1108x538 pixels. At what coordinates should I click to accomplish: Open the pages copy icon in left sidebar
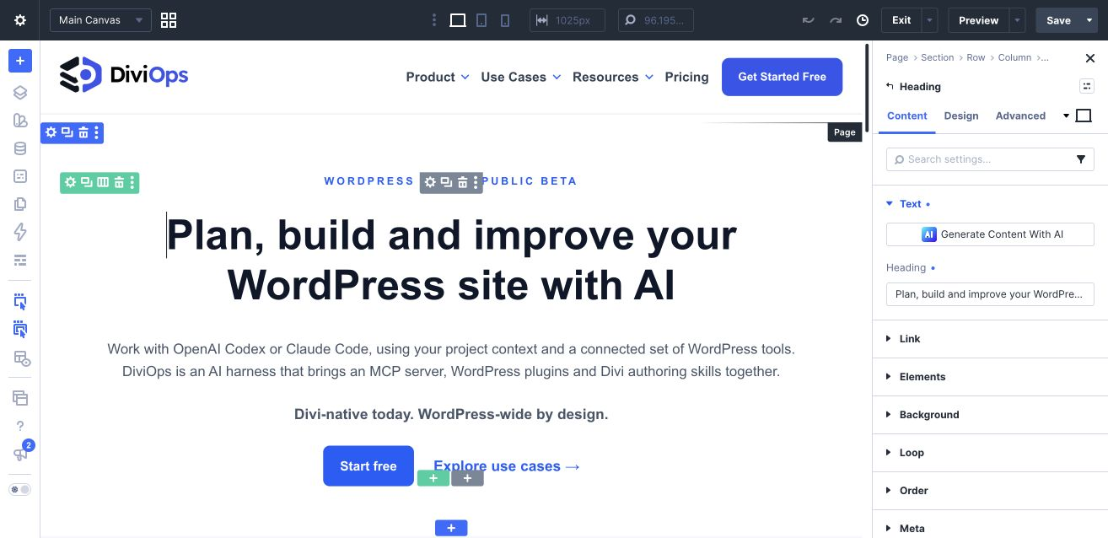tap(20, 204)
